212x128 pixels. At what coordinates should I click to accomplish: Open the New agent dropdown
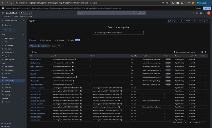tap(8, 30)
